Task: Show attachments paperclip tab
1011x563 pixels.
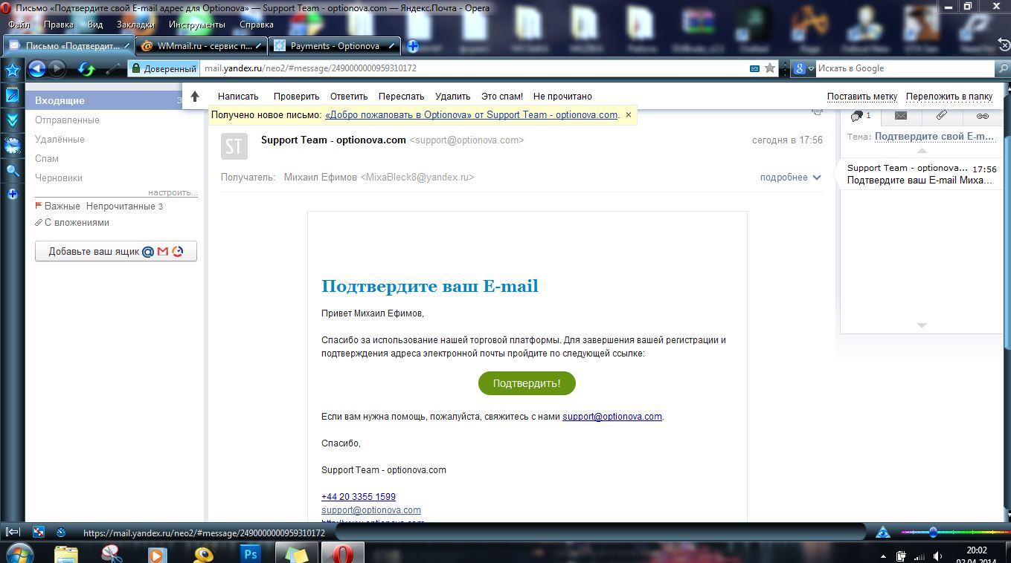Action: (x=941, y=115)
